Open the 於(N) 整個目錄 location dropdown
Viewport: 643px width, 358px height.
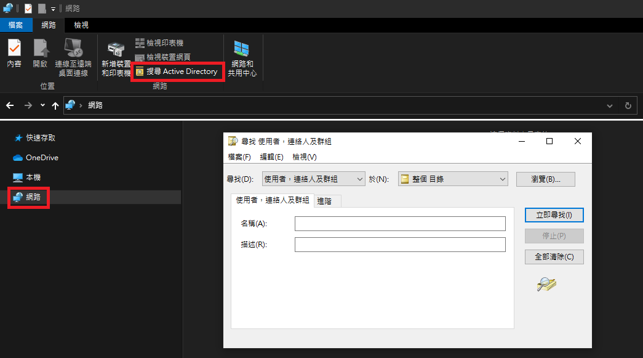coord(452,179)
